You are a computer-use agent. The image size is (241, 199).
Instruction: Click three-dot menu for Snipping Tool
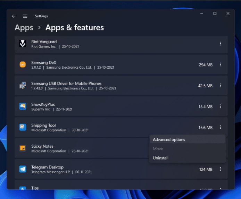coord(221,127)
